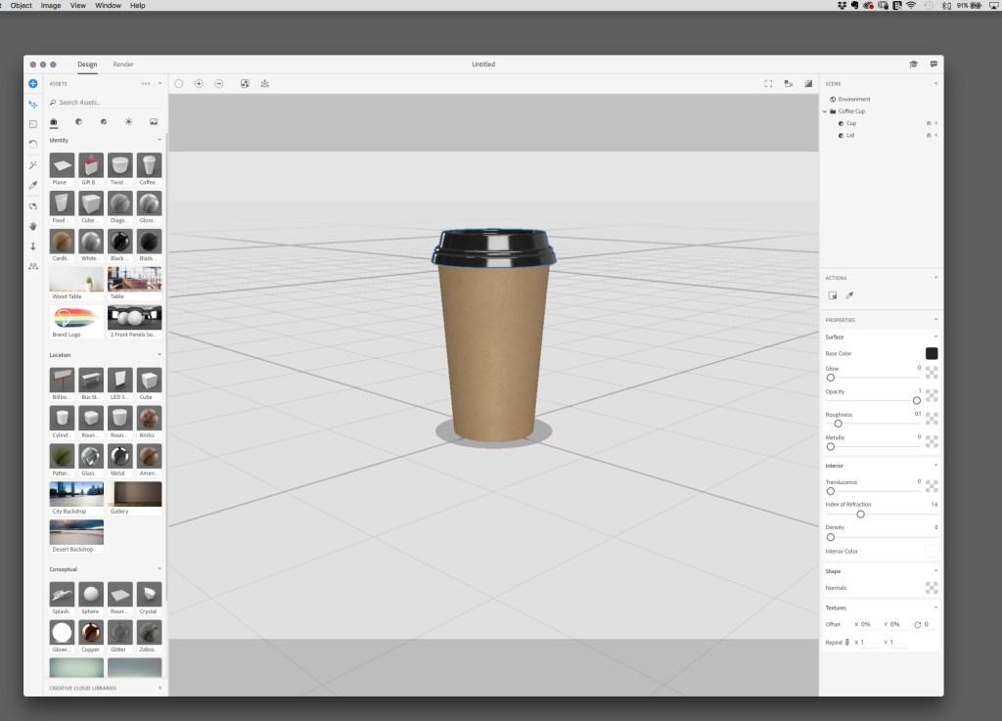The image size is (1002, 721).
Task: Select the Eyedropper sampler tool
Action: 32,185
